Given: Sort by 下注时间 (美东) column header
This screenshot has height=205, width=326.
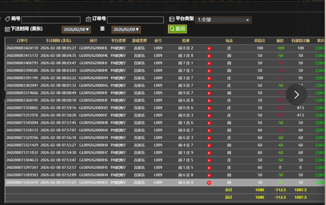Looking at the screenshot, I should (x=58, y=41).
